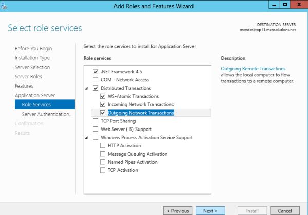Uncheck the .NET Framework 4.5 checkbox
Image resolution: width=308 pixels, height=215 pixels.
(x=95, y=72)
